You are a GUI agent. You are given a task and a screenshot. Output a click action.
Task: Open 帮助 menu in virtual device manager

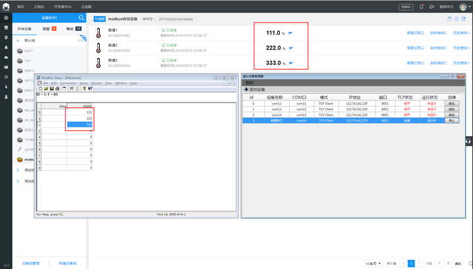click(x=250, y=83)
